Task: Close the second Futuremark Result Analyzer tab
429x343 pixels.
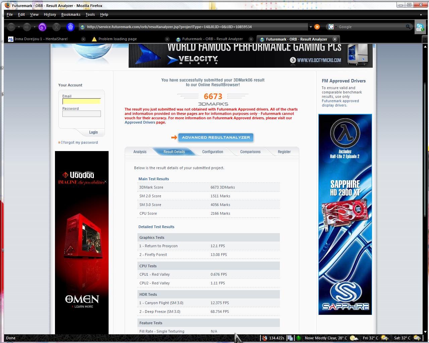Action: coord(251,39)
